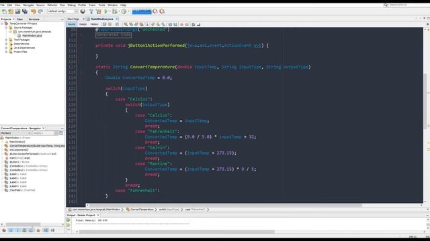Switch to Design view
This screenshot has height=241, width=430.
(83, 24)
